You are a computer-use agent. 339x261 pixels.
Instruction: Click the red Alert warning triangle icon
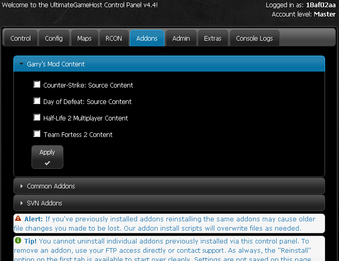(x=18, y=218)
